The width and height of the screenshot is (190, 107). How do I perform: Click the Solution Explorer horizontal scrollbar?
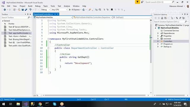pos(170,95)
